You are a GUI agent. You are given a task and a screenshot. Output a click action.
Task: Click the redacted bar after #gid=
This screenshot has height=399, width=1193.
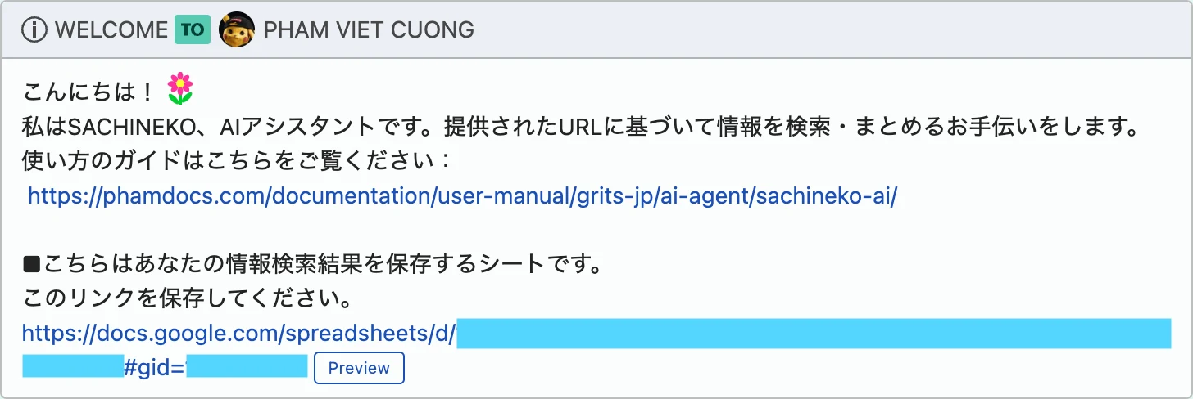pyautogui.click(x=246, y=367)
